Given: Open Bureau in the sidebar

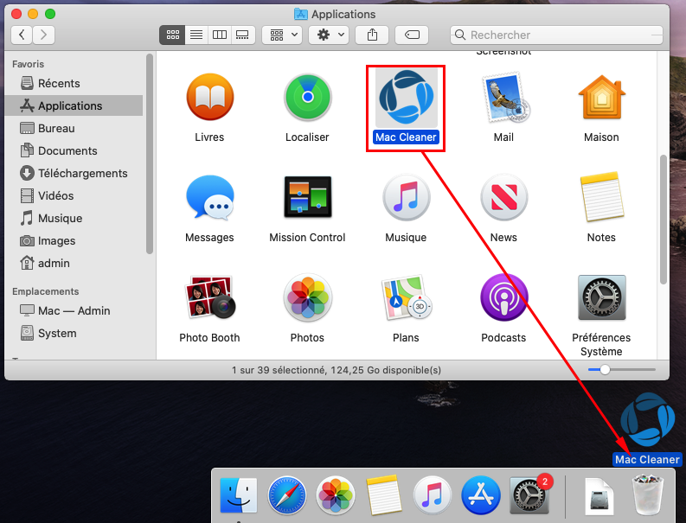Looking at the screenshot, I should click(x=74, y=128).
